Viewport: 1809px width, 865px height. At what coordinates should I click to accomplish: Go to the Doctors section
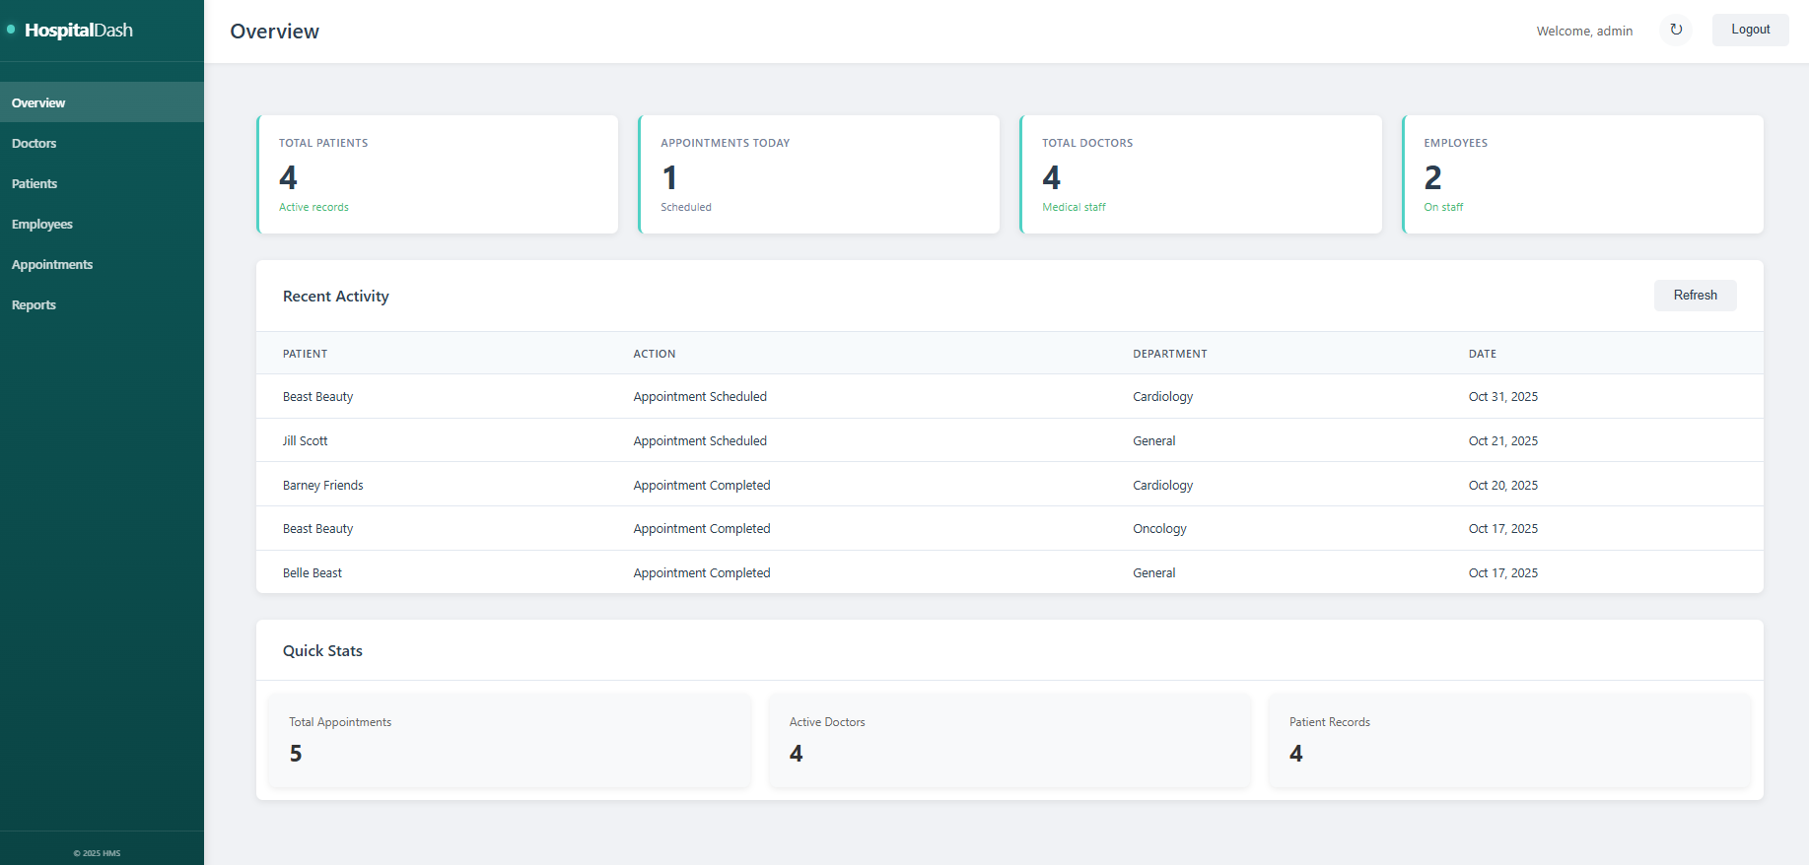coord(102,143)
